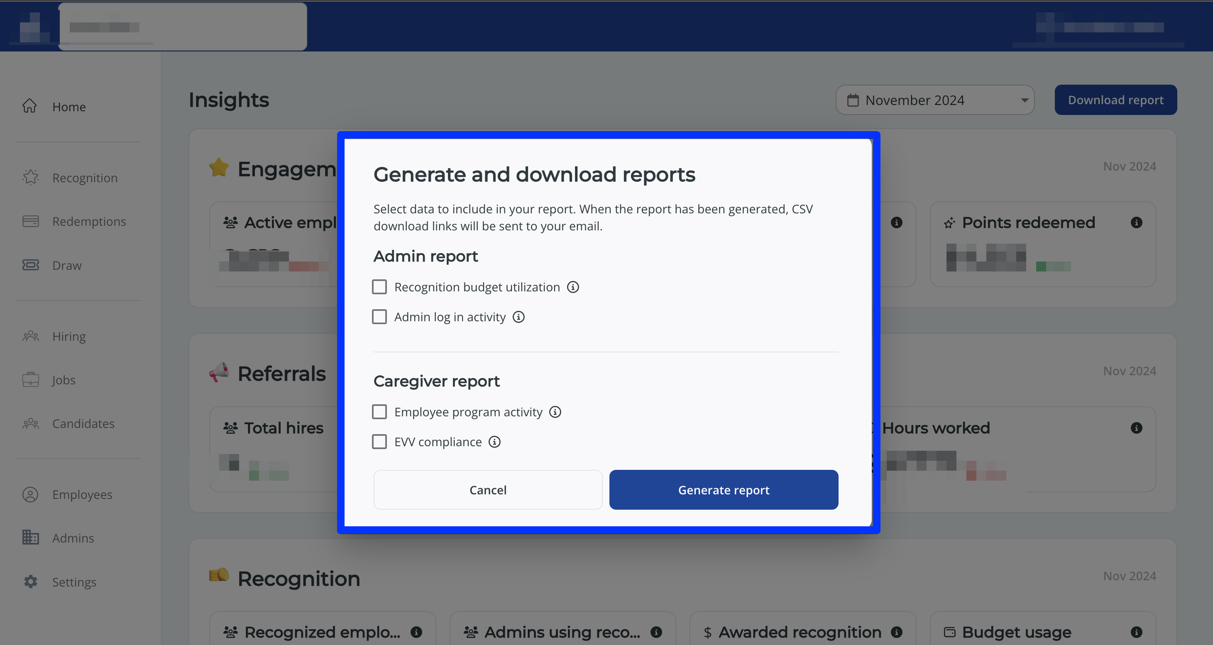Click the wallet icon beside Budget usage
Viewport: 1213px width, 645px height.
[950, 632]
